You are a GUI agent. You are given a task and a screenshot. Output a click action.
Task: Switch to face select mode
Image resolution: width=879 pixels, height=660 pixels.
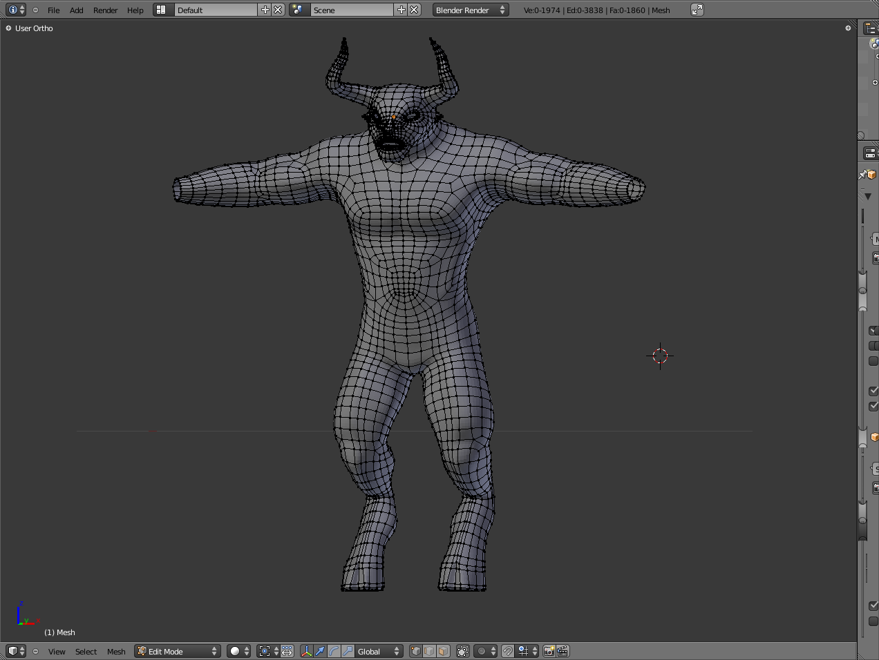point(443,651)
